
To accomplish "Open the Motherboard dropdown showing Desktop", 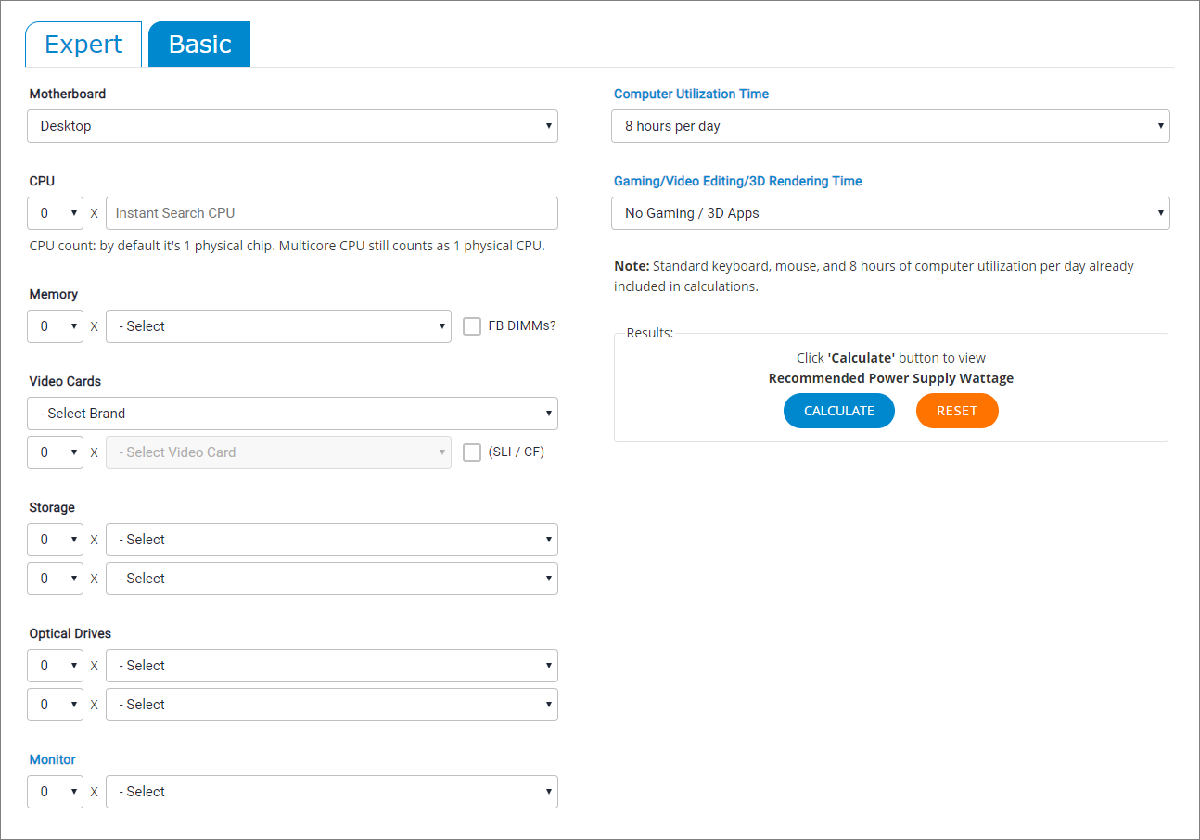I will coord(292,126).
